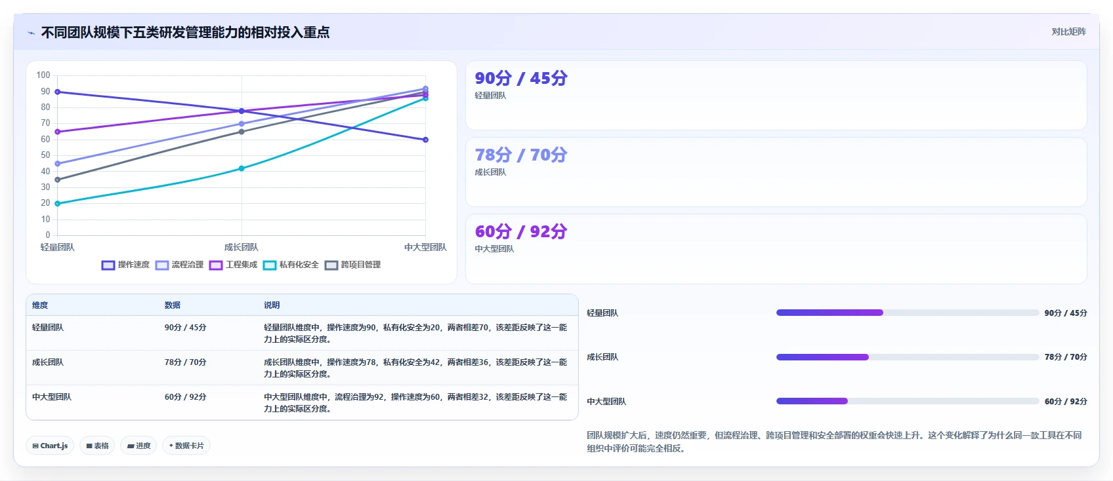
Task: Click the Chart.js tag at the bottom
Action: [x=50, y=446]
